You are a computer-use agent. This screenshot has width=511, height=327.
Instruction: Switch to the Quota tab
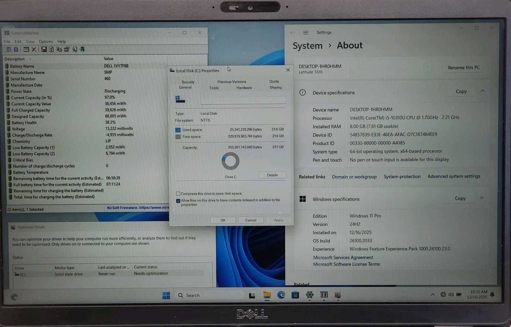point(274,81)
